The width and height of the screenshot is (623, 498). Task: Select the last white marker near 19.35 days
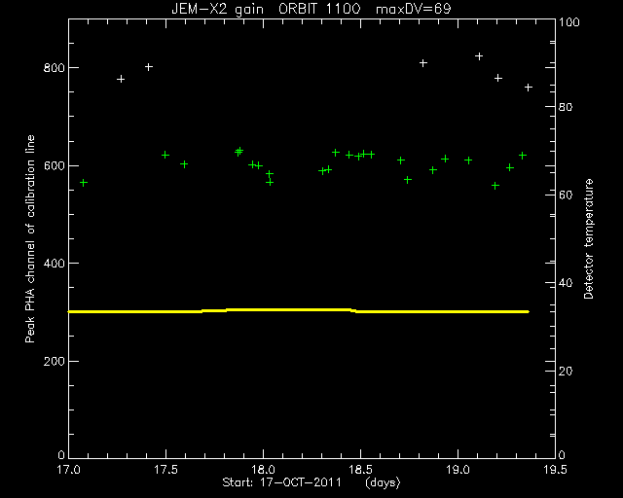coord(528,88)
